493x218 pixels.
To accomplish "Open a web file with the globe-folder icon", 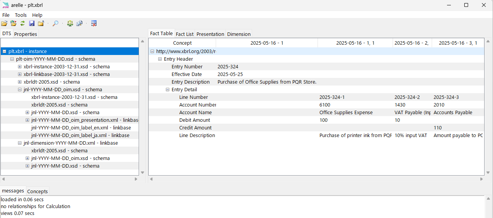I will 13,24.
